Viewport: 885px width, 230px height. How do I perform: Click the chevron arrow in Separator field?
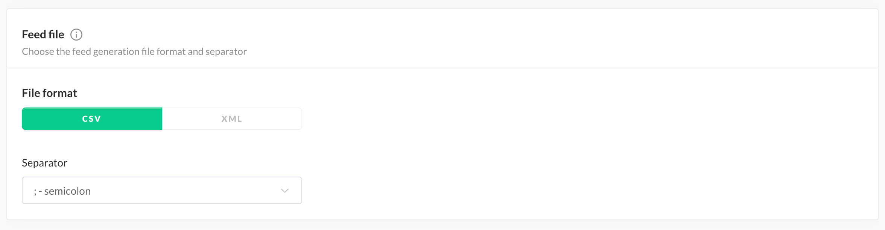tap(285, 191)
